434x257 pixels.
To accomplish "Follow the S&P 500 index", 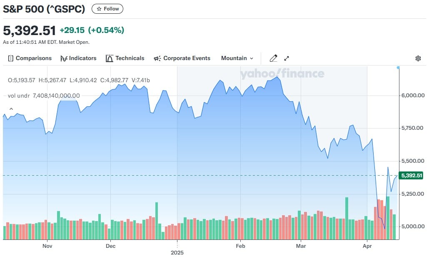I will (x=107, y=9).
